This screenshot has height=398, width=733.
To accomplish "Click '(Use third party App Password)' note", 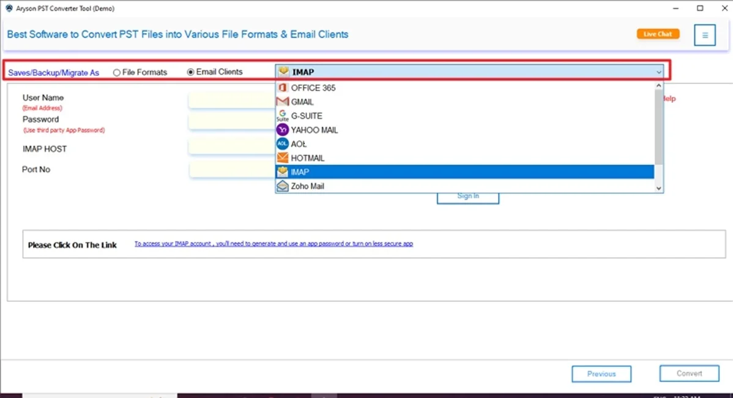I will pyautogui.click(x=64, y=130).
